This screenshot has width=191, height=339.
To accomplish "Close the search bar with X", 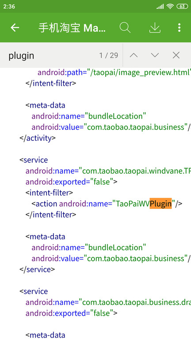I will click(x=176, y=55).
